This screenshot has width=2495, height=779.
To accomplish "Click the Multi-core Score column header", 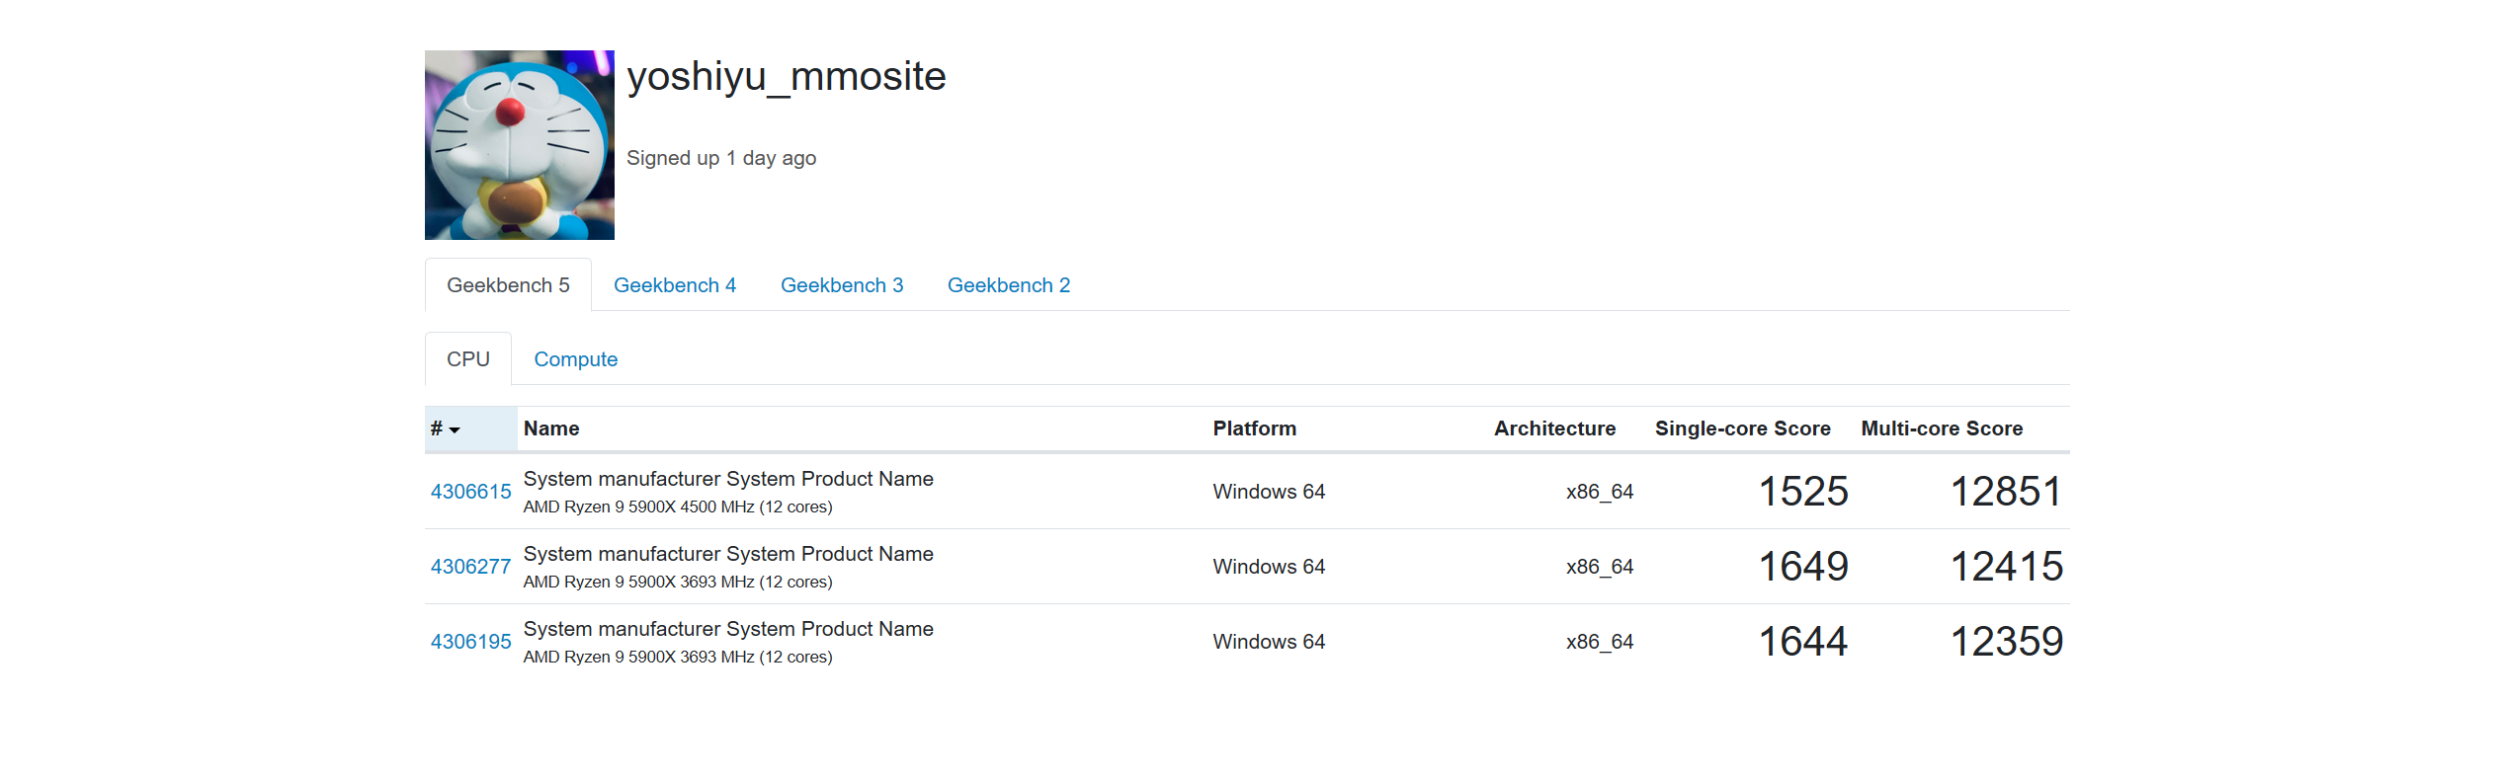I will coord(1942,428).
